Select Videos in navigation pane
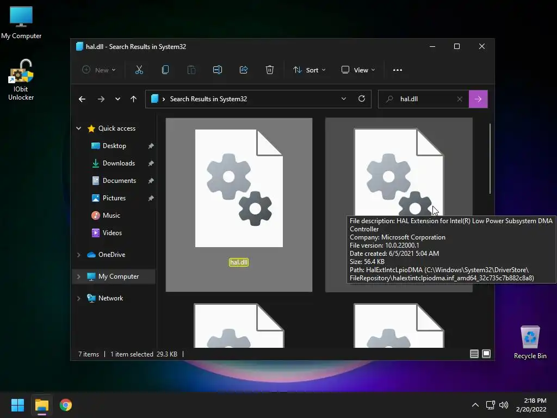This screenshot has height=418, width=557. click(112, 233)
